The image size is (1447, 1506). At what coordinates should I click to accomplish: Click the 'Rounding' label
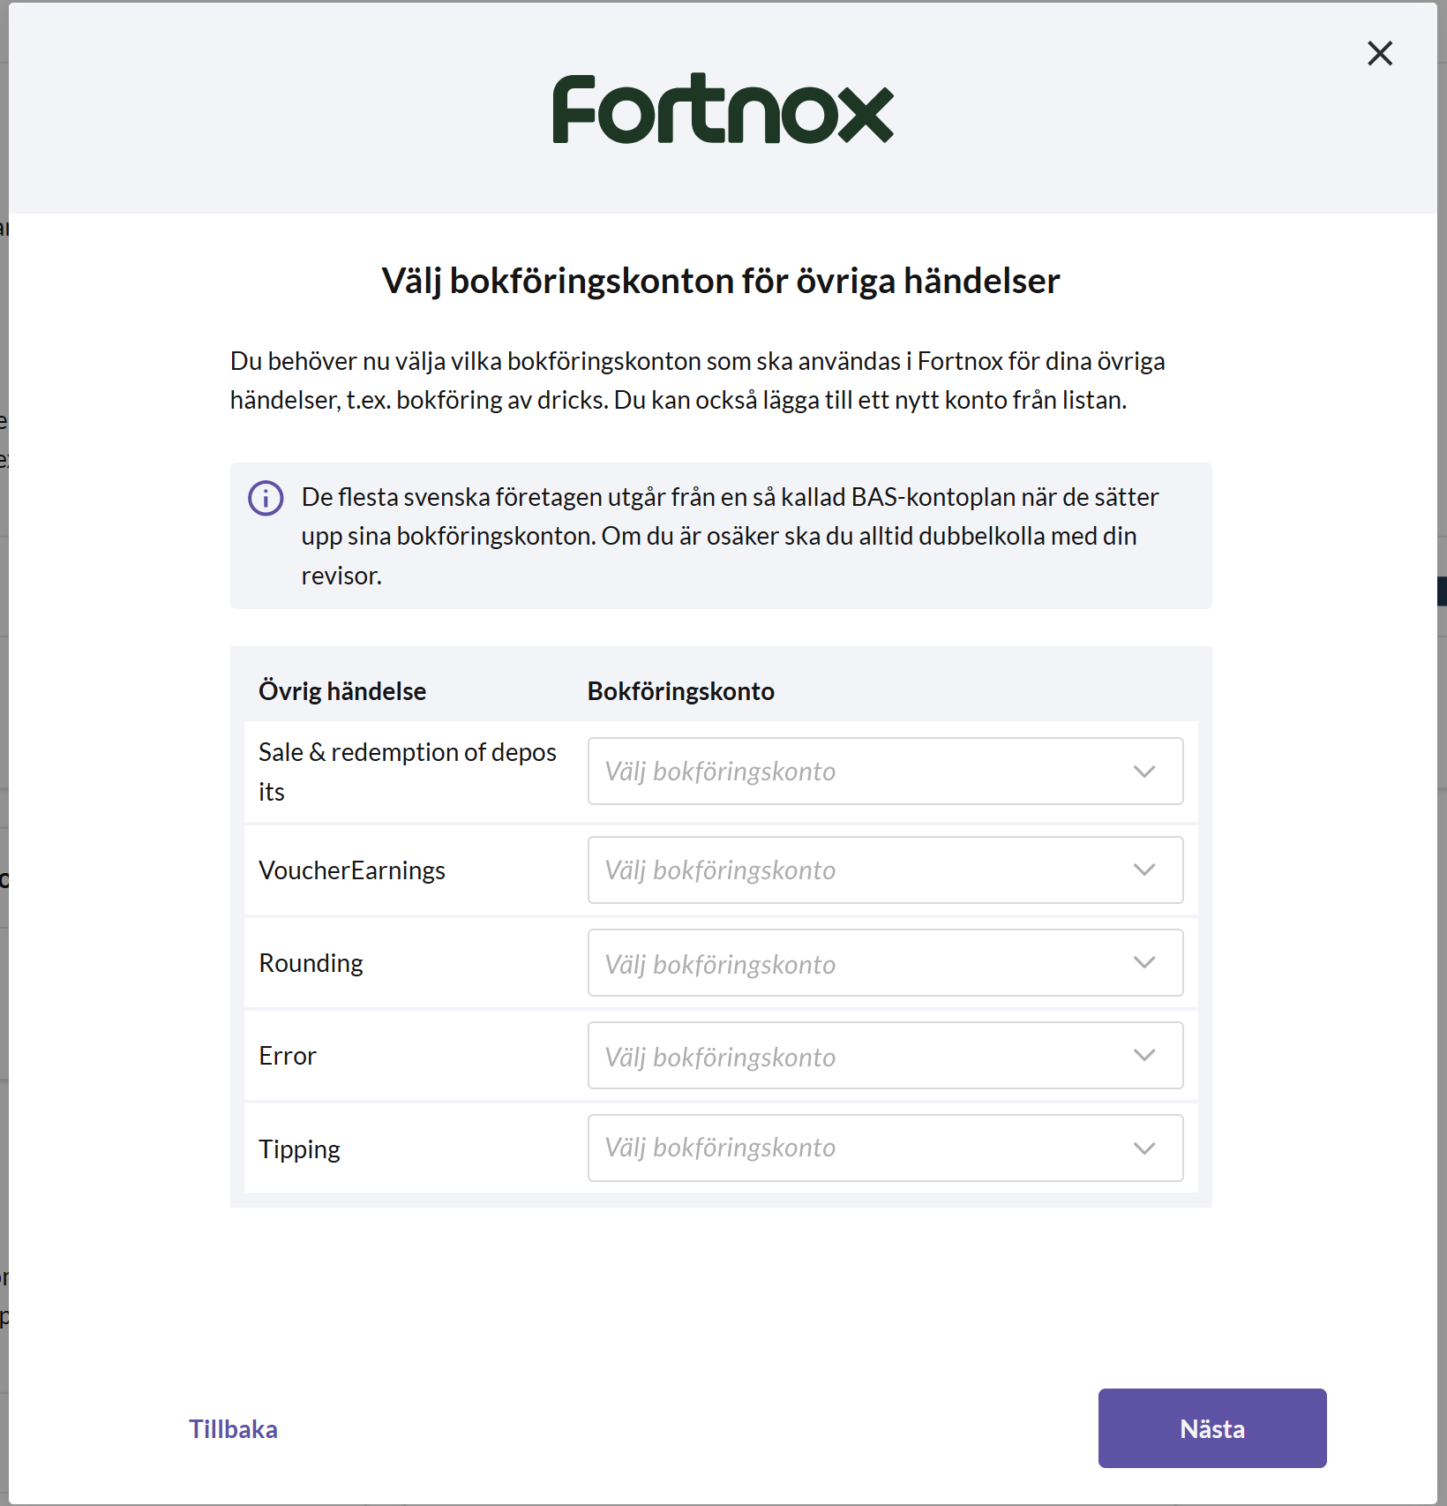tap(311, 963)
